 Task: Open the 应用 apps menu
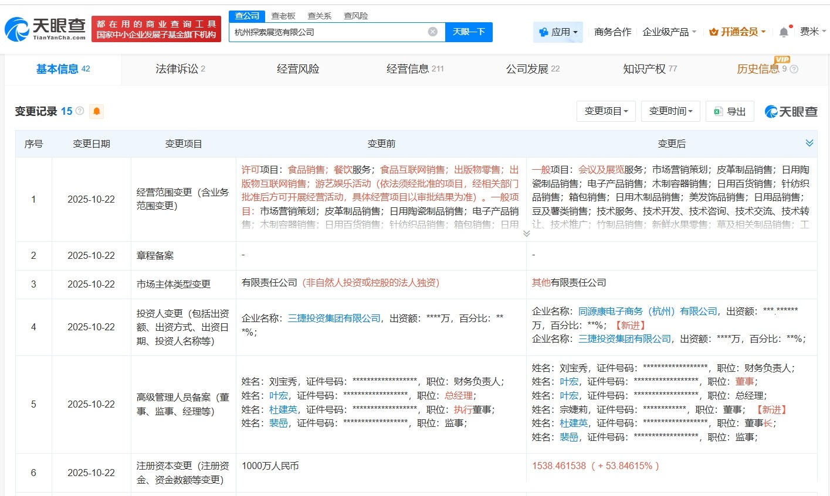(x=558, y=32)
